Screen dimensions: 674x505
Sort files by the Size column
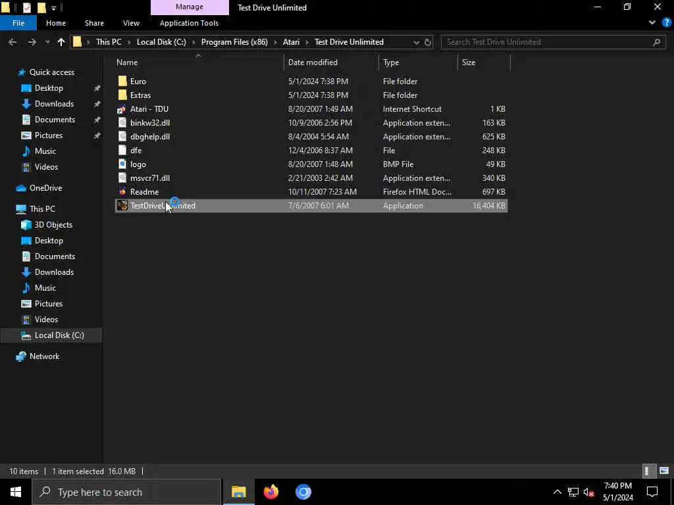(484, 62)
